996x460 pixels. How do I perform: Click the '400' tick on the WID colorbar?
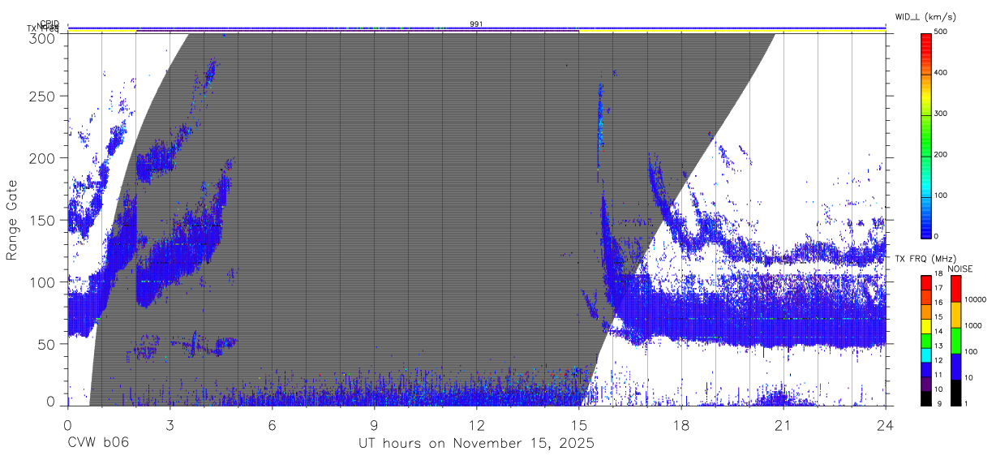click(x=941, y=73)
